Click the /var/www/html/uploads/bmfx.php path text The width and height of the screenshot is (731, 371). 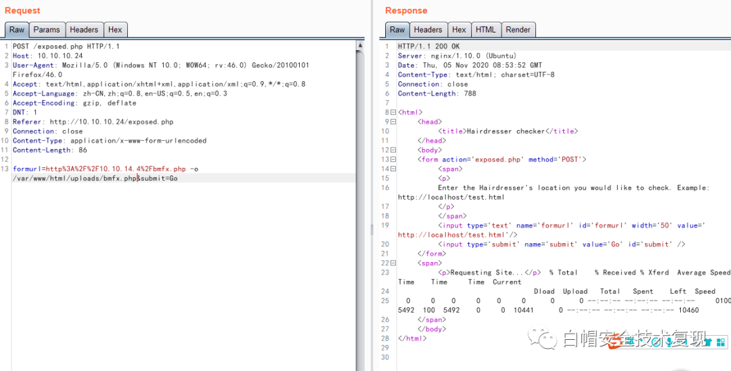click(74, 179)
